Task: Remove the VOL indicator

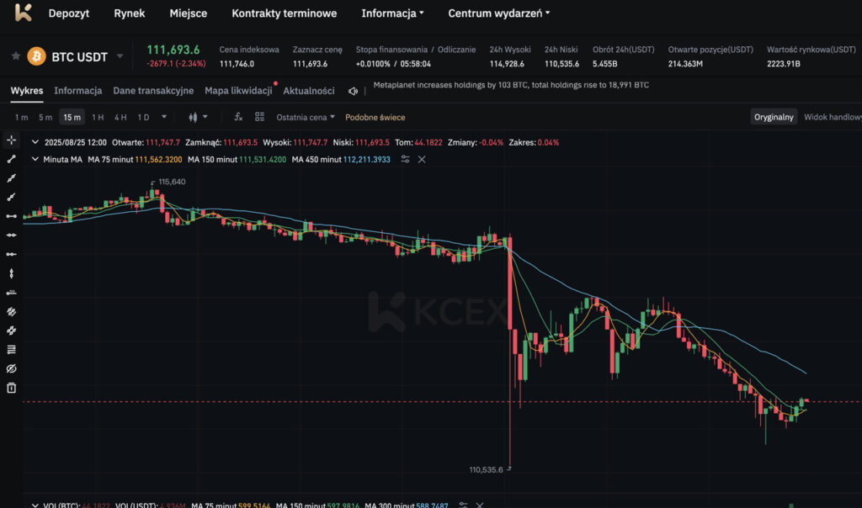Action: pyautogui.click(x=480, y=505)
